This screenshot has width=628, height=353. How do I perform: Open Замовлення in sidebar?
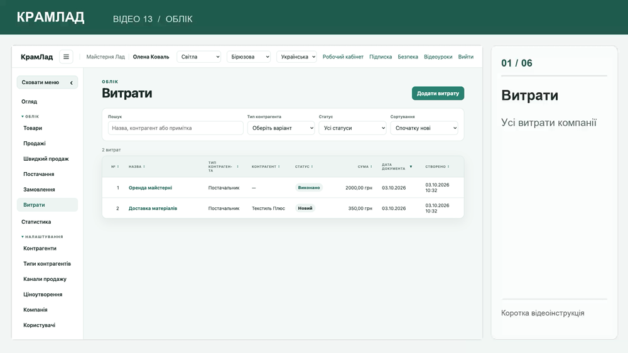click(x=39, y=190)
